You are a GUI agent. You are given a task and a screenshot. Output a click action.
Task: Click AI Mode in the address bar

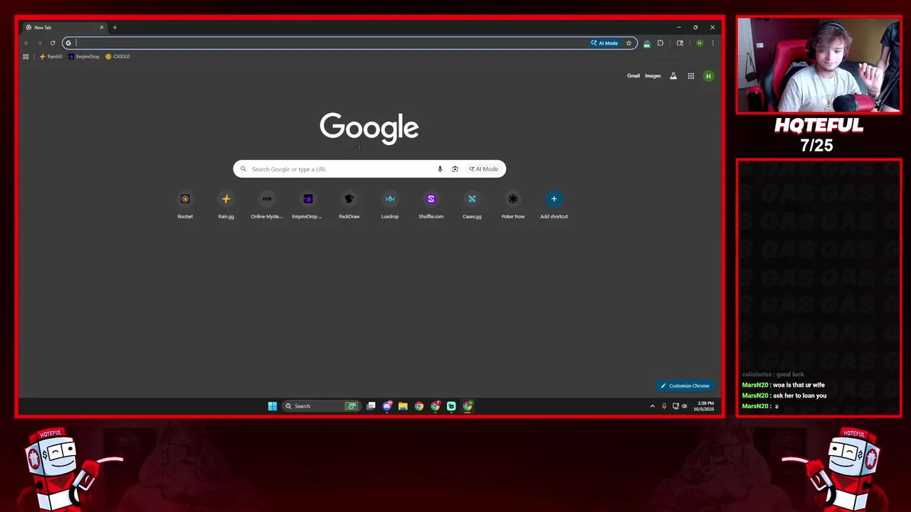point(604,43)
